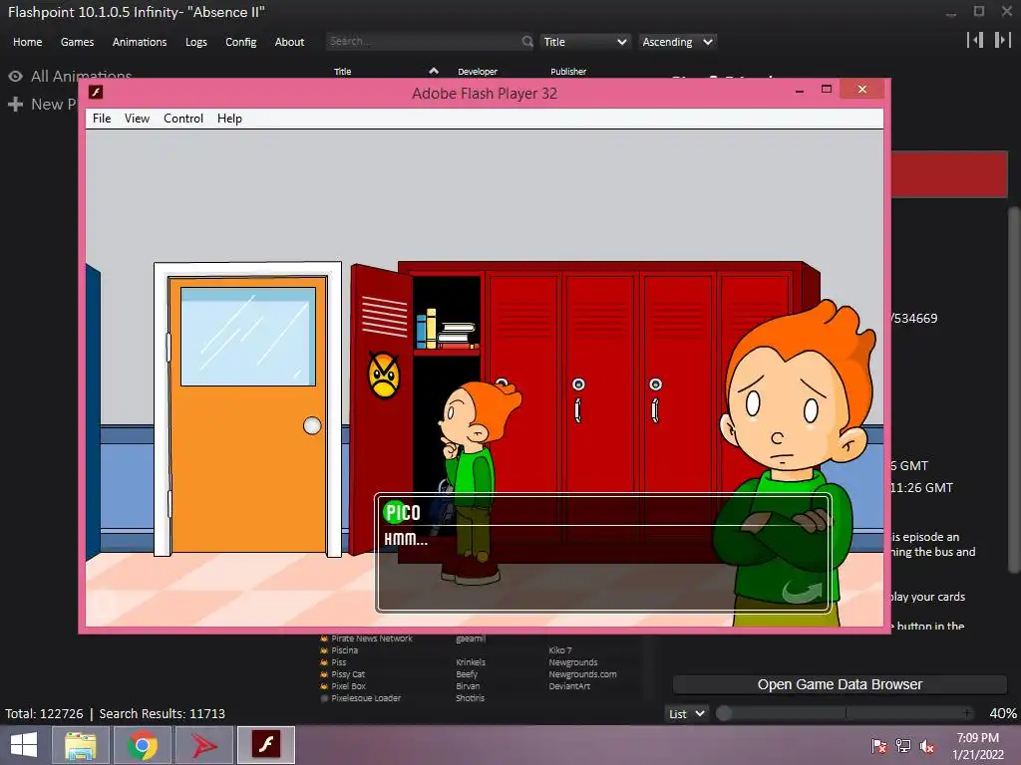1021x765 pixels.
Task: Switch to Flashpoint launcher taskbar icon
Action: [x=204, y=745]
